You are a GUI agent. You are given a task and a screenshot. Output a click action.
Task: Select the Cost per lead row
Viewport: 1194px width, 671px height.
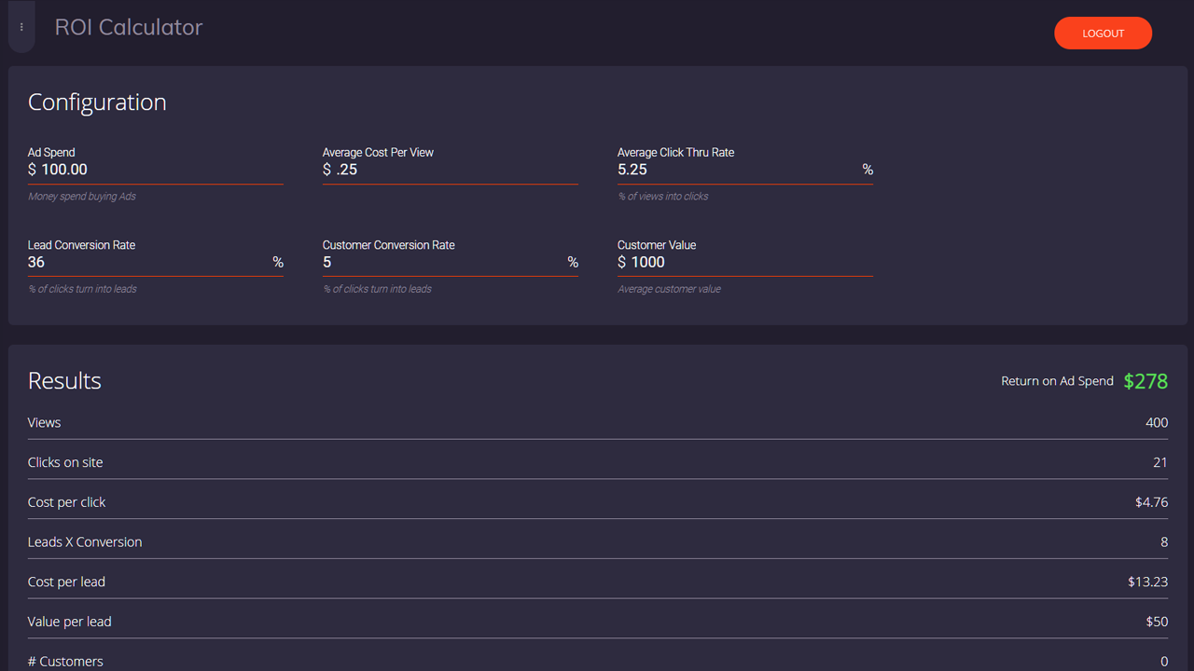597,582
